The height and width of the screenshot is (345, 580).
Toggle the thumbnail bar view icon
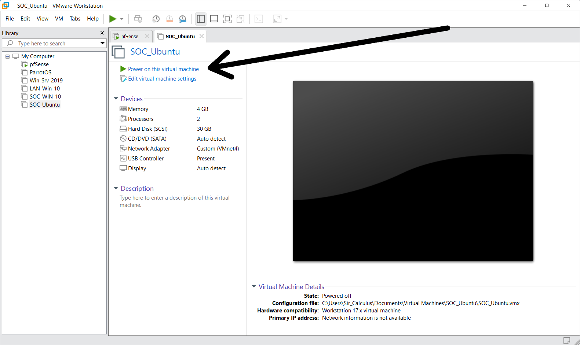click(214, 19)
